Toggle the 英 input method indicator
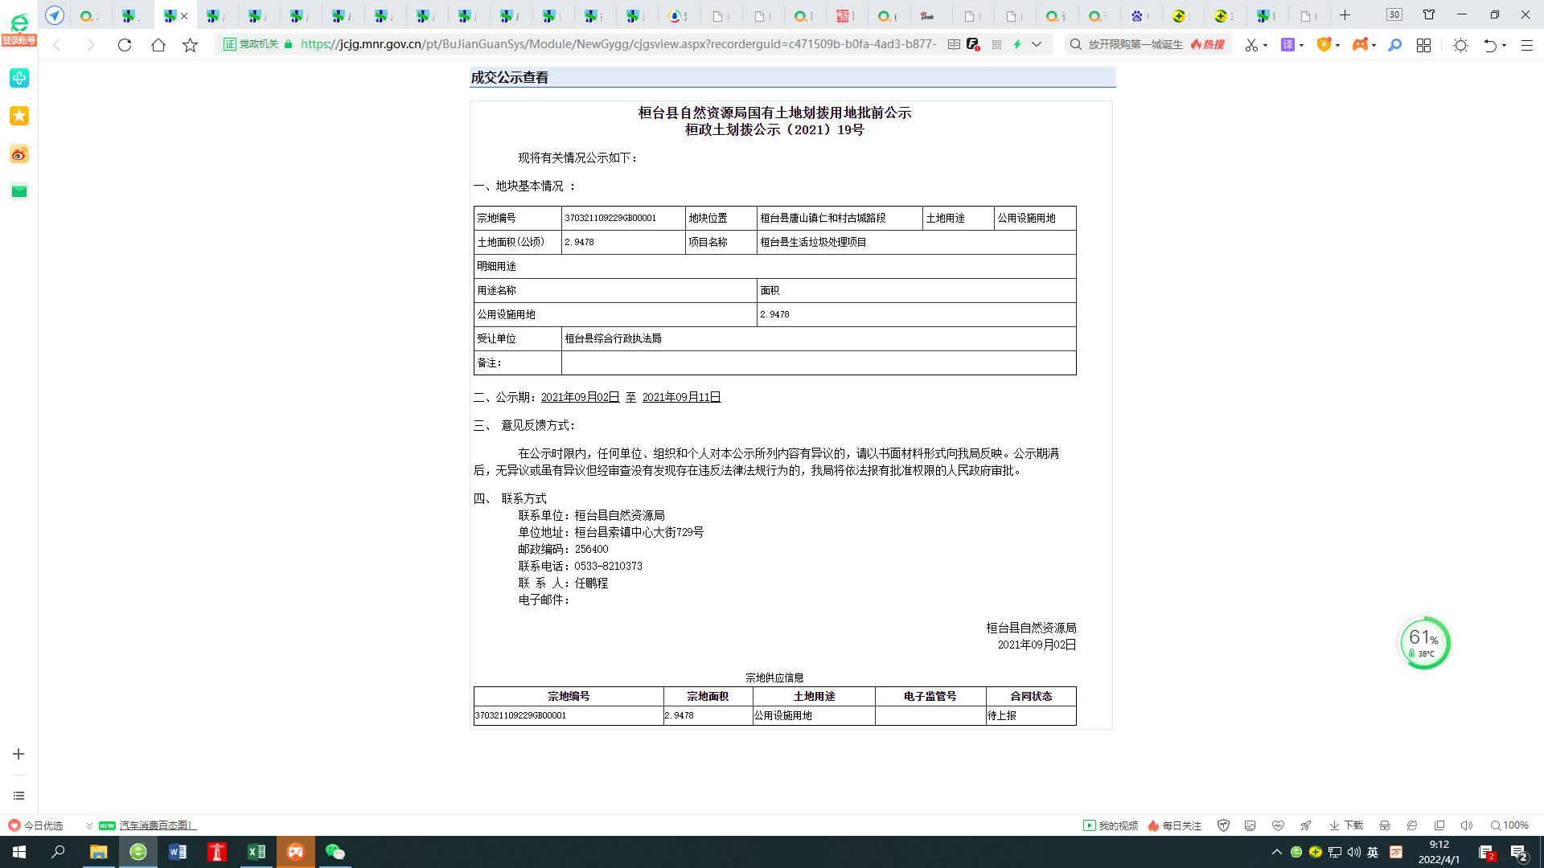1544x868 pixels. pos(1373,852)
